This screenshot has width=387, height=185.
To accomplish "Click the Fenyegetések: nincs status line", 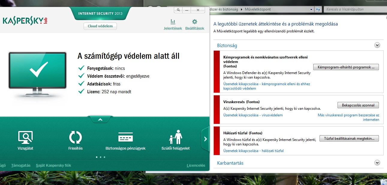I will pyautogui.click(x=102, y=68).
